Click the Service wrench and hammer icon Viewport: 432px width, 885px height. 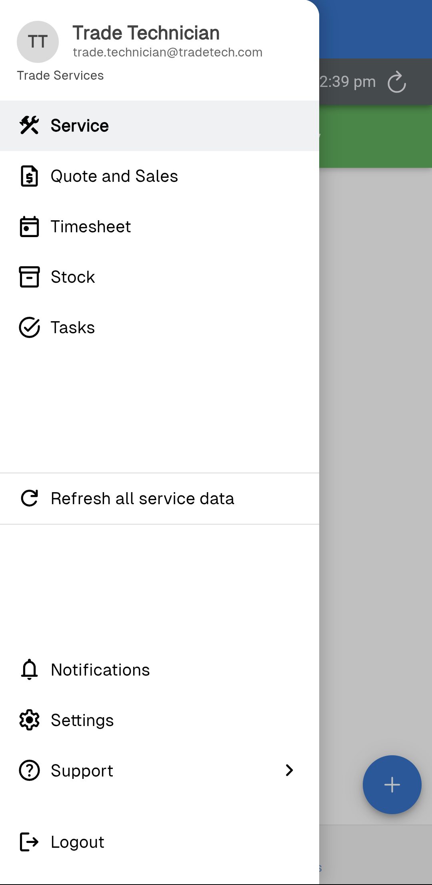(x=29, y=125)
